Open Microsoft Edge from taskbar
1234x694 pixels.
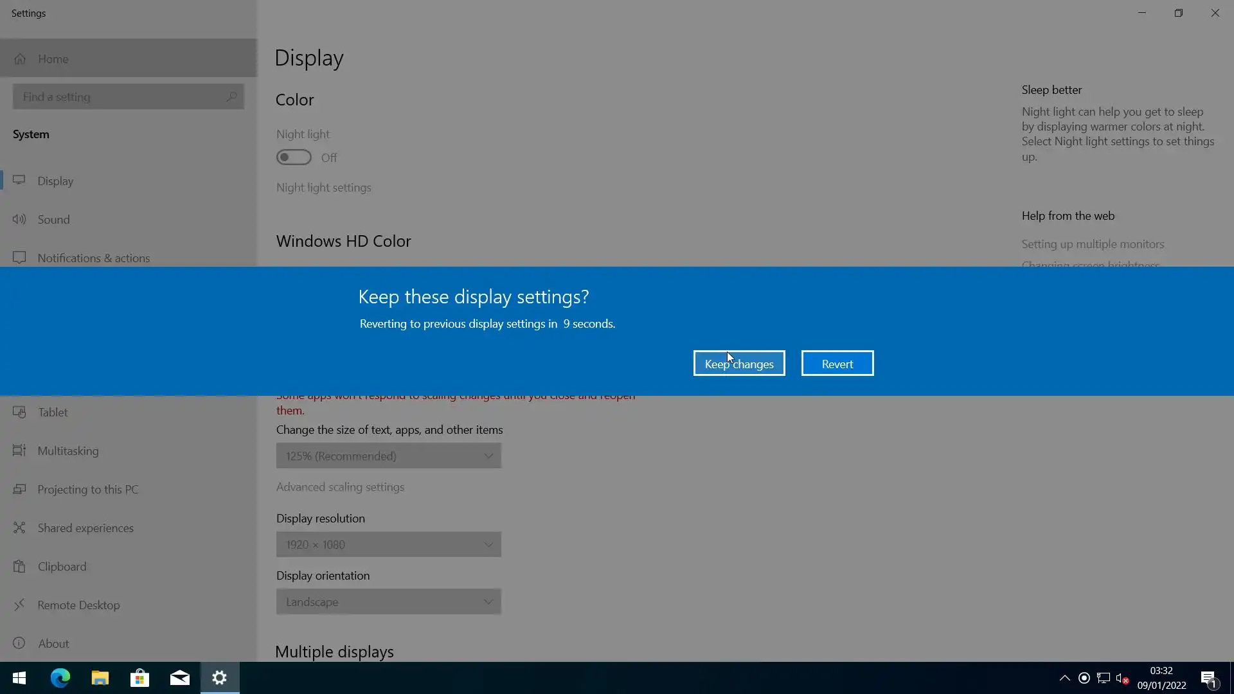(x=60, y=678)
